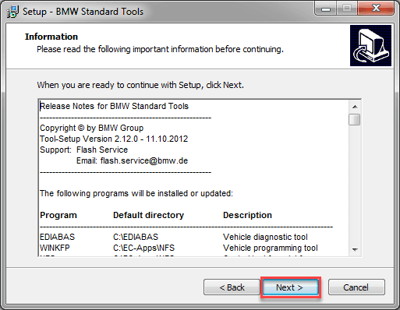
Task: Click the C:\EDIABAS directory path
Action: (x=136, y=237)
